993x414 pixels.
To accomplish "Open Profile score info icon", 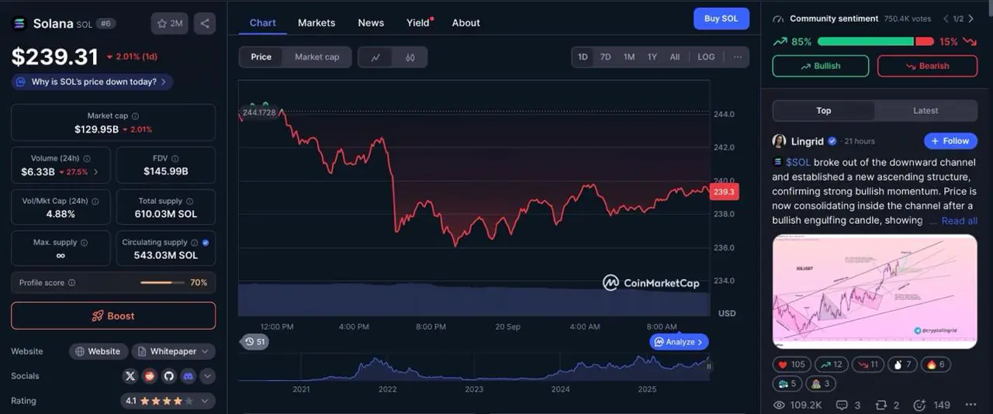I will (71, 283).
